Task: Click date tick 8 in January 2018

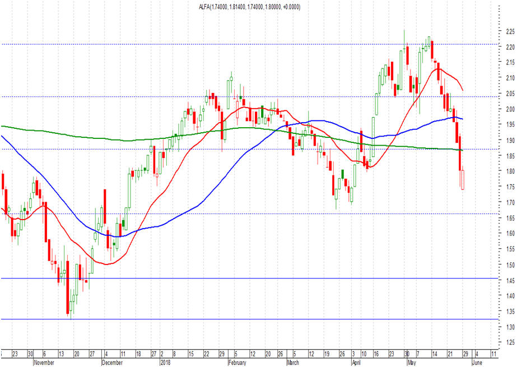Action: (x=174, y=354)
